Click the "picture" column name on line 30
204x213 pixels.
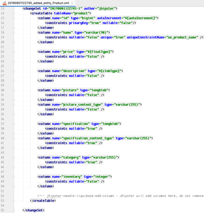[x=70, y=90]
